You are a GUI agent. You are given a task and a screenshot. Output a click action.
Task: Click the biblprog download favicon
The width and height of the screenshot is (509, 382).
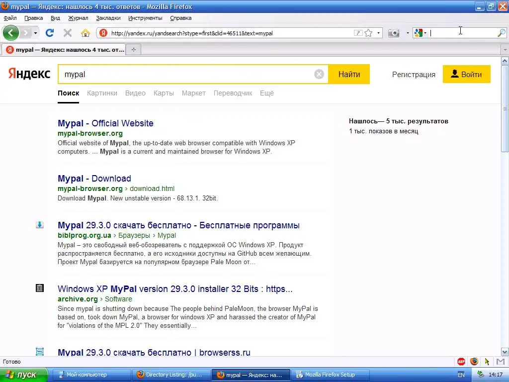tap(40, 224)
